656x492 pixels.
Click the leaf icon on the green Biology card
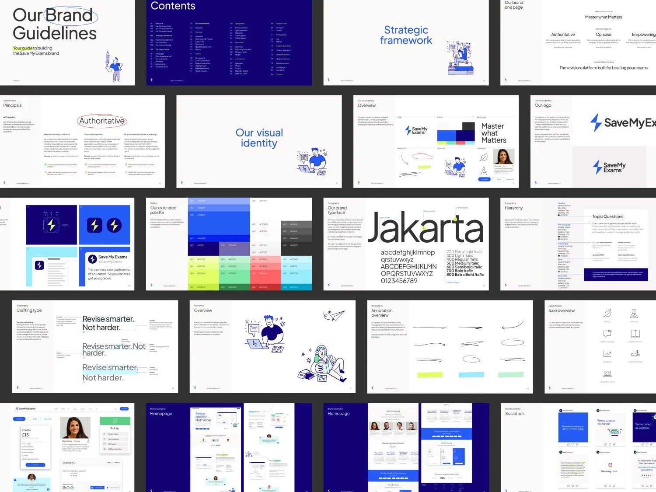pyautogui.click(x=115, y=421)
